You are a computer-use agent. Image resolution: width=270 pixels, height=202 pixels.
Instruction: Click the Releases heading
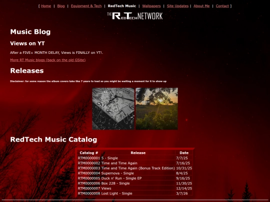pos(27,71)
